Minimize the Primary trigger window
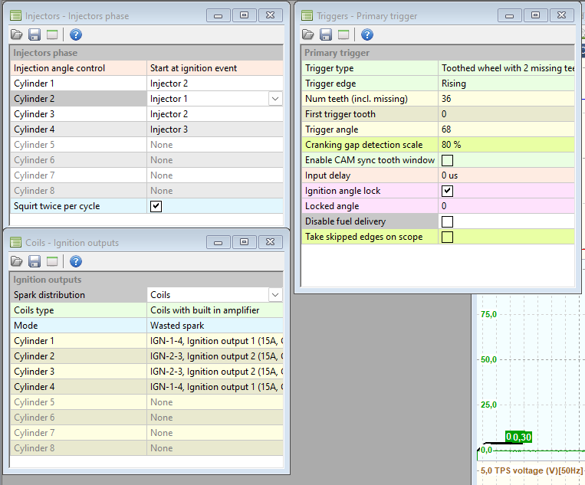Viewport: 585px width, 485px height. pos(510,15)
